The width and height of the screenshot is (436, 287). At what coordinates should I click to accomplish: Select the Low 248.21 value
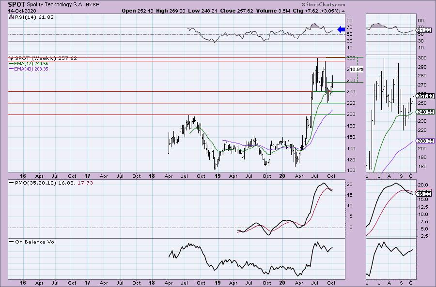[x=202, y=11]
